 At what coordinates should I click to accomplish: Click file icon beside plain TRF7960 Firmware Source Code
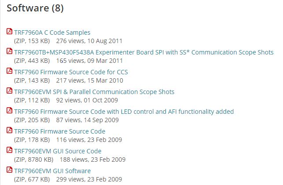(10, 131)
